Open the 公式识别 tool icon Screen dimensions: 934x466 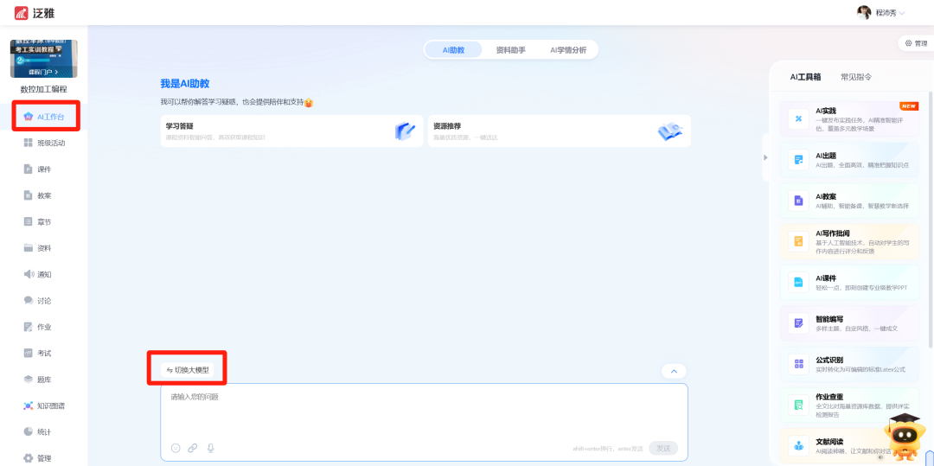coord(798,364)
